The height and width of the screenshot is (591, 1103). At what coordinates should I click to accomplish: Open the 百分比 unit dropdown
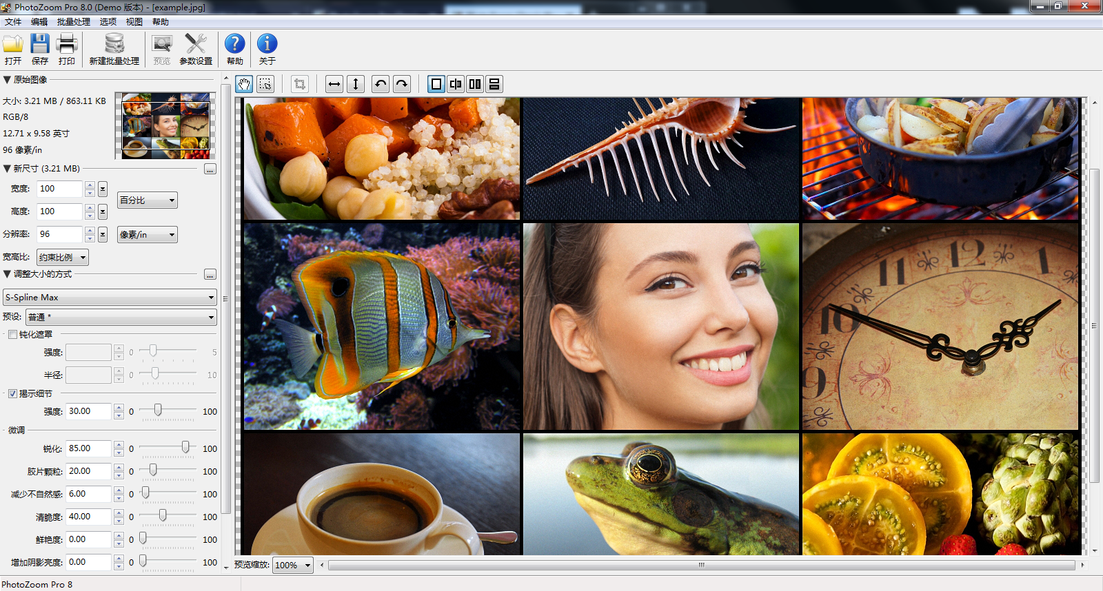[x=148, y=200]
